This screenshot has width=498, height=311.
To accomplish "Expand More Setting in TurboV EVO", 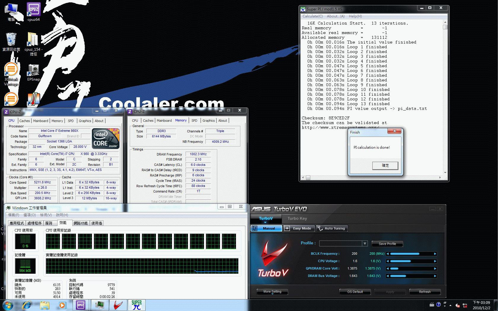I will 272,292.
